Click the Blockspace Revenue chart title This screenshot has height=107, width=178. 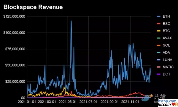[x=33, y=7]
